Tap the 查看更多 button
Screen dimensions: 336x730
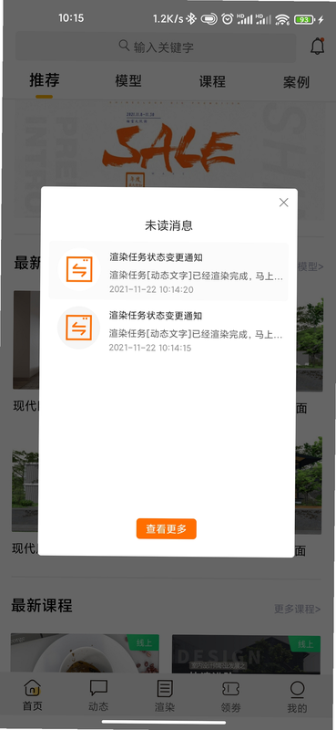(167, 529)
